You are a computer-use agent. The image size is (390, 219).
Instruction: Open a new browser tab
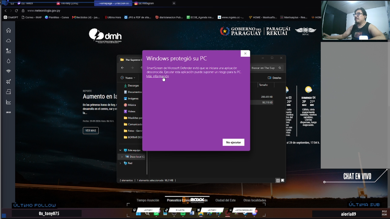click(174, 3)
